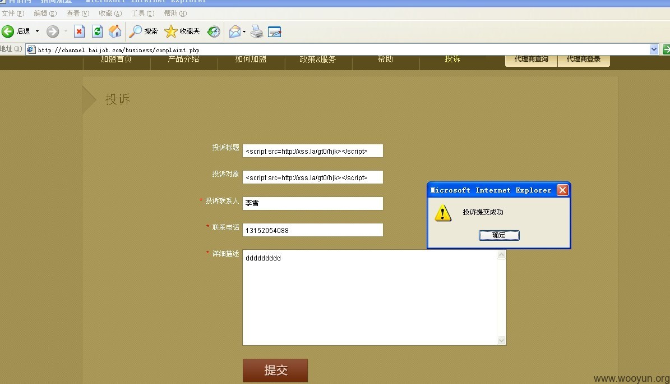Open 产品介绍 navigation link

[x=183, y=59]
